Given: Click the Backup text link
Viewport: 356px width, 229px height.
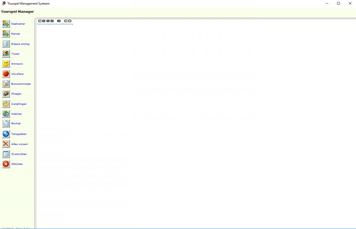Looking at the screenshot, I should (x=16, y=123).
